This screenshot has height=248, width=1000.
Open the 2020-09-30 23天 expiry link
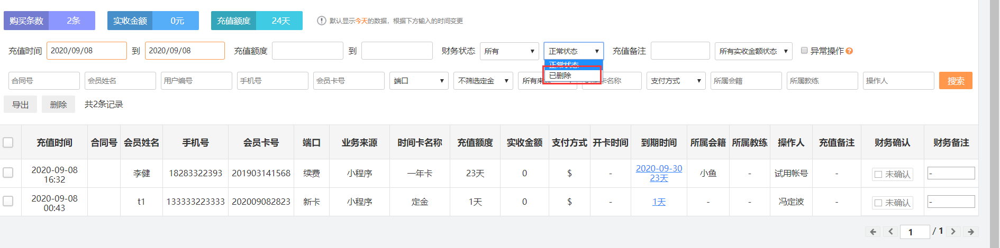[659, 173]
